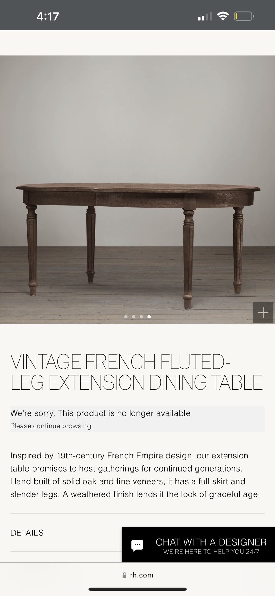Tap the Vintage French Fluted-Leg table title

point(136,372)
